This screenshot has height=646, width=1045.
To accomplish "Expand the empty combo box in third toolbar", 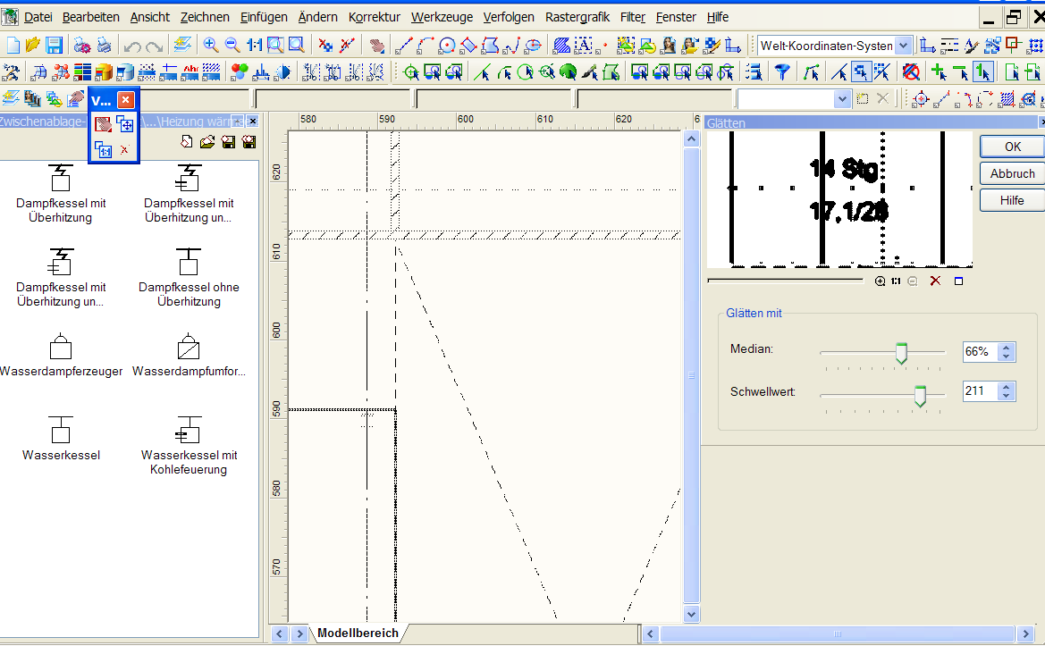I will click(x=842, y=98).
